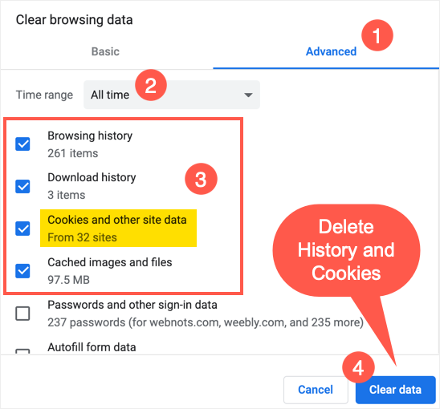Switch to the Basic tab
The image size is (440, 409).
[105, 51]
